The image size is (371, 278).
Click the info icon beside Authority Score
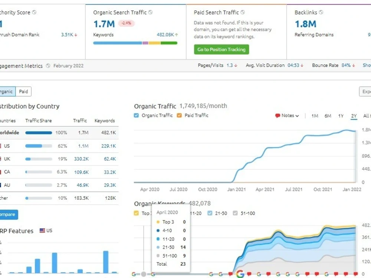click(x=34, y=12)
